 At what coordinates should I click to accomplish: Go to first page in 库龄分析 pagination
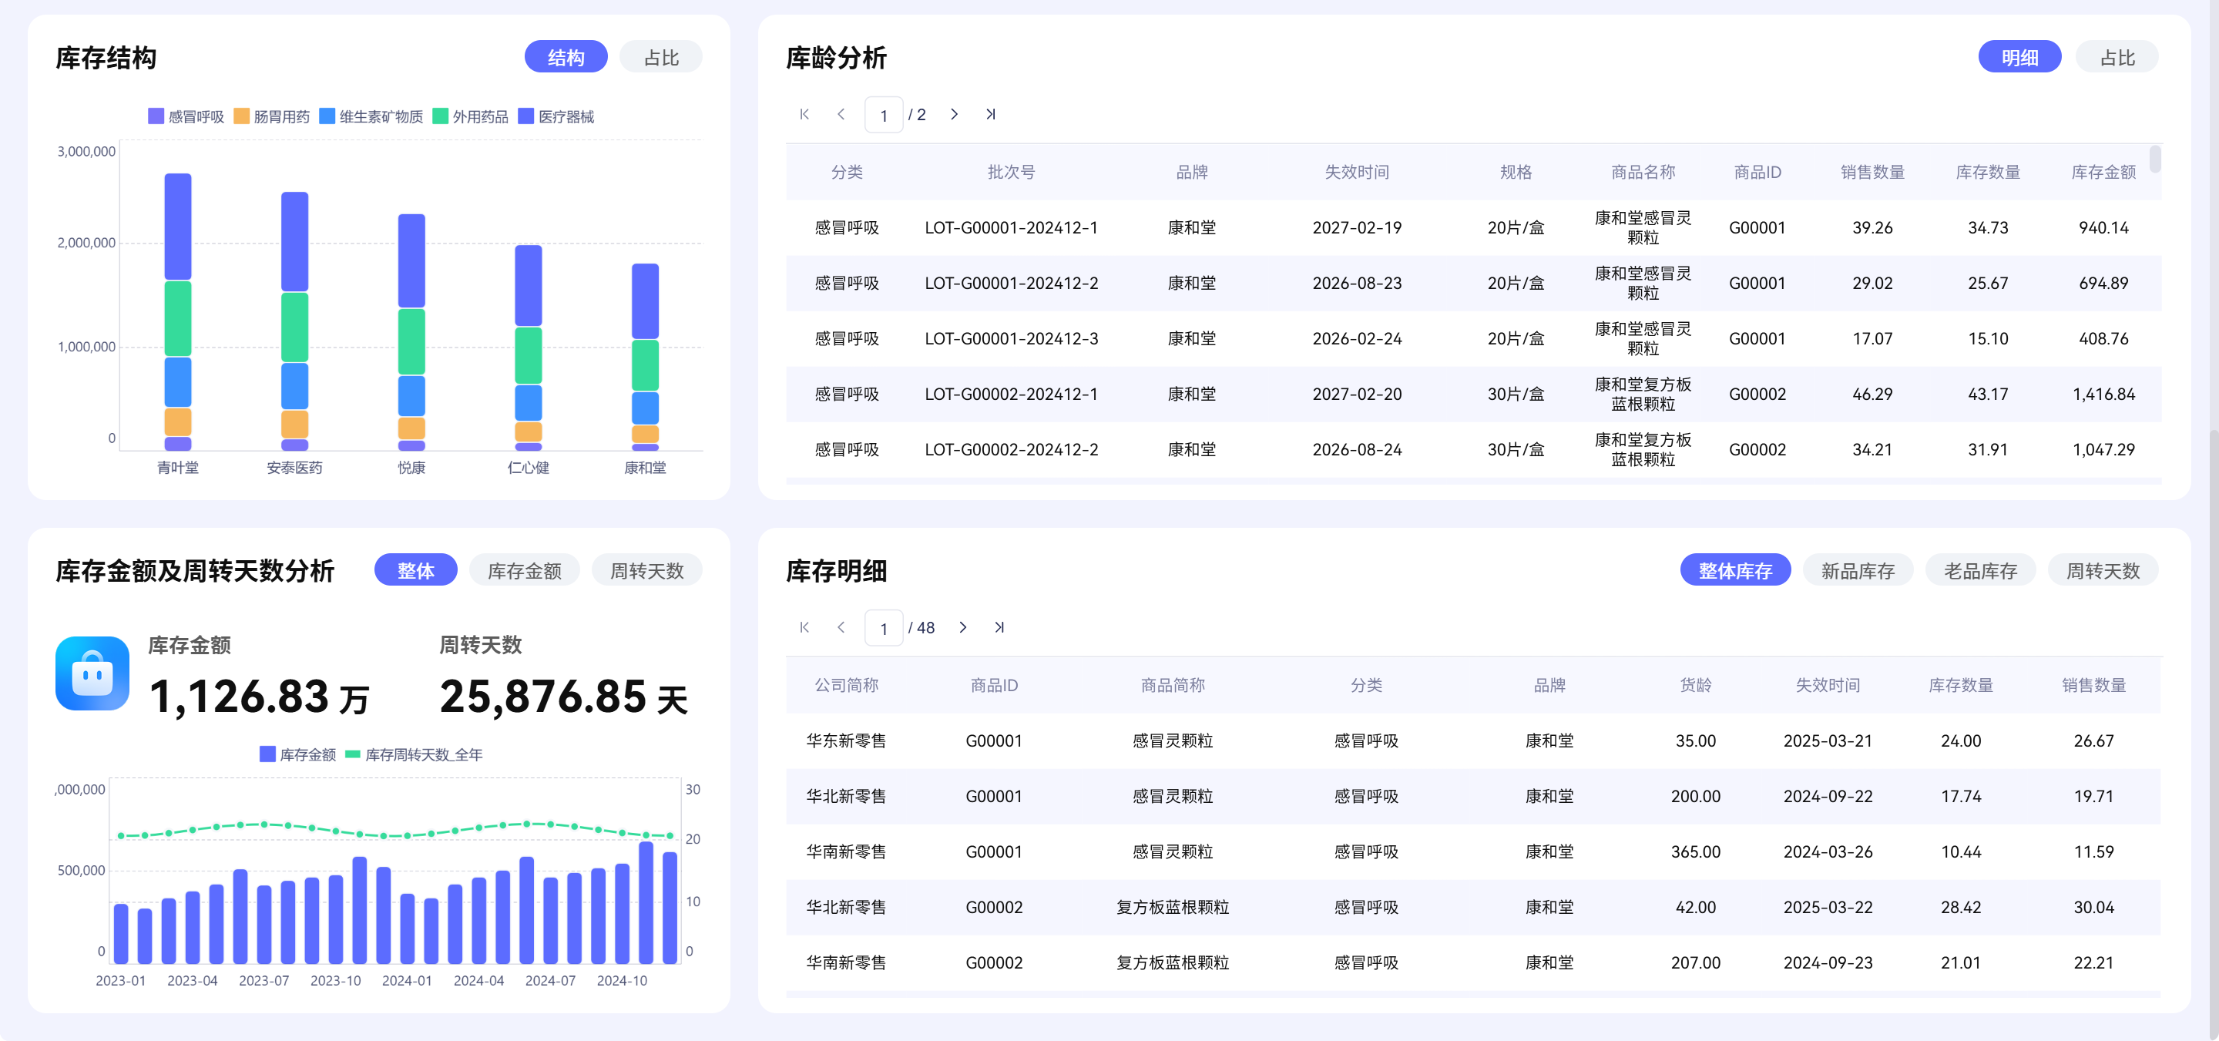tap(804, 115)
